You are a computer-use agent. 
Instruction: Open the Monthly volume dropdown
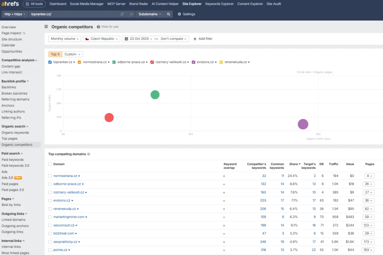(x=64, y=39)
